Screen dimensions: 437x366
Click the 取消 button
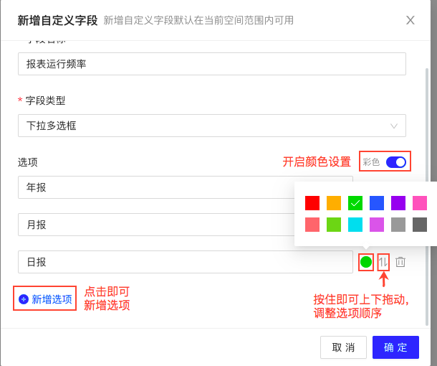click(x=343, y=347)
